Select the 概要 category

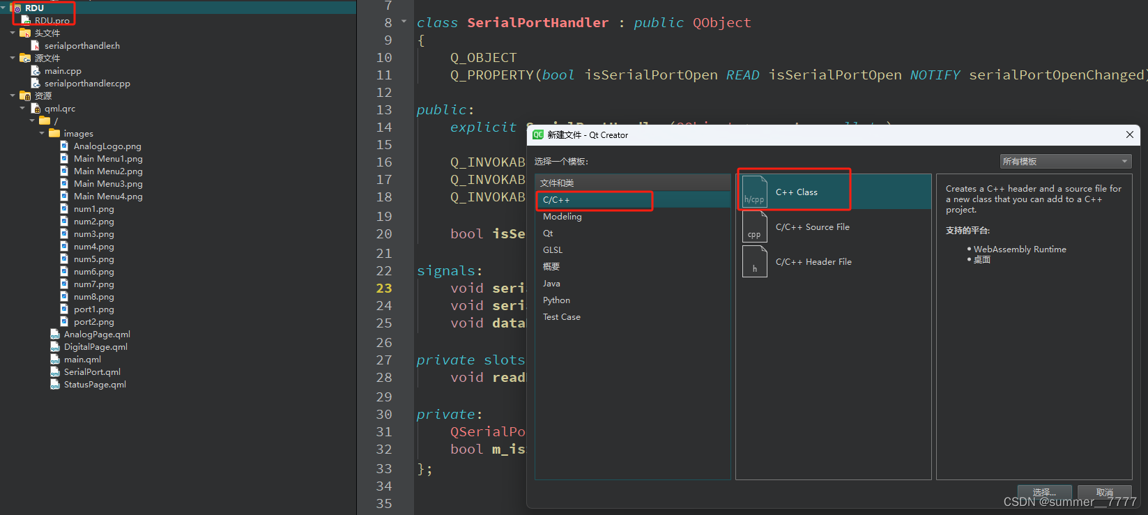click(633, 267)
